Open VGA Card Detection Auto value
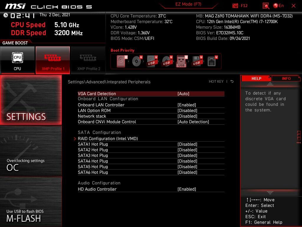The image size is (302, 227). (183, 94)
